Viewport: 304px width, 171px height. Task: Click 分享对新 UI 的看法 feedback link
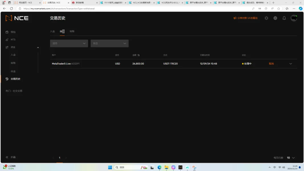point(245,18)
